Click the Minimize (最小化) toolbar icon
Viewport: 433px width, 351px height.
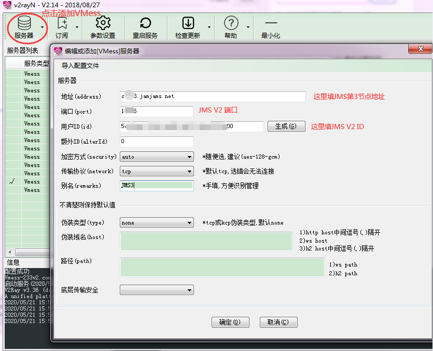[x=271, y=23]
